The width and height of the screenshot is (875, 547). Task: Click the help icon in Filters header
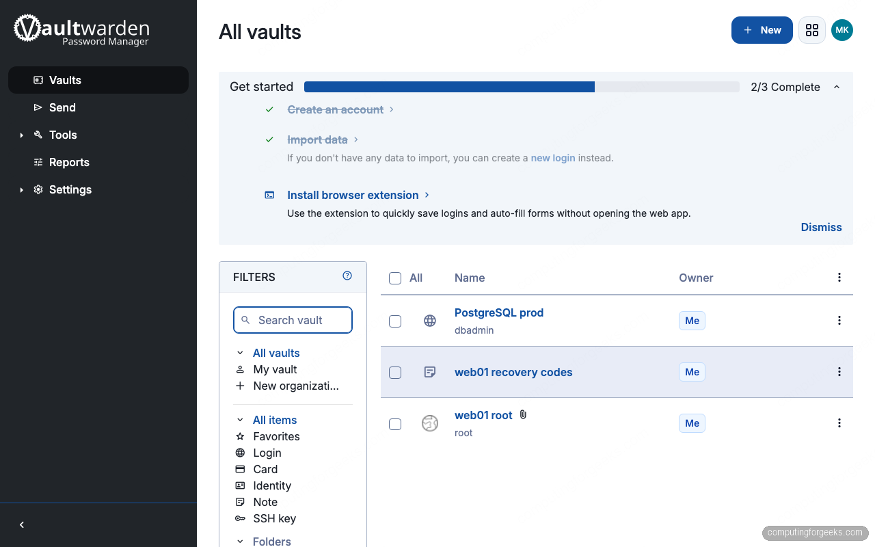(x=347, y=276)
